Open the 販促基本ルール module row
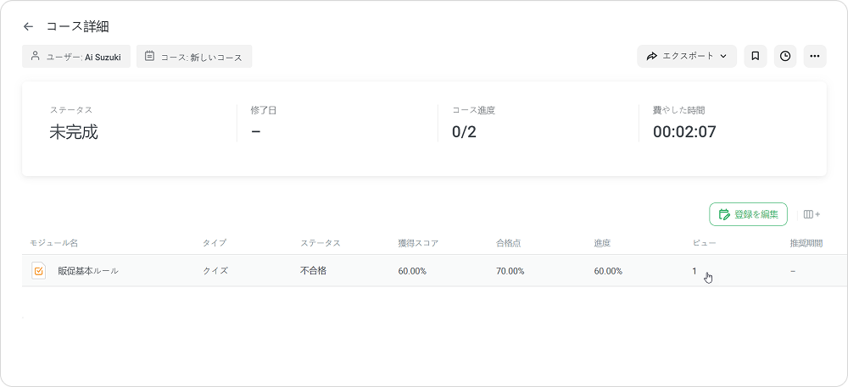 pos(88,271)
